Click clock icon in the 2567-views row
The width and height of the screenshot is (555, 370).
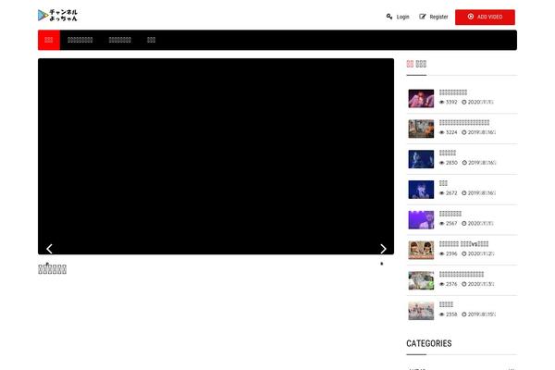tap(464, 224)
